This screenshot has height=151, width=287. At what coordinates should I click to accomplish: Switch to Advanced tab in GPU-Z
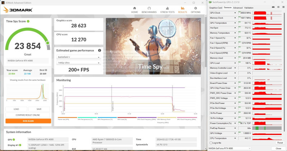point(238,8)
